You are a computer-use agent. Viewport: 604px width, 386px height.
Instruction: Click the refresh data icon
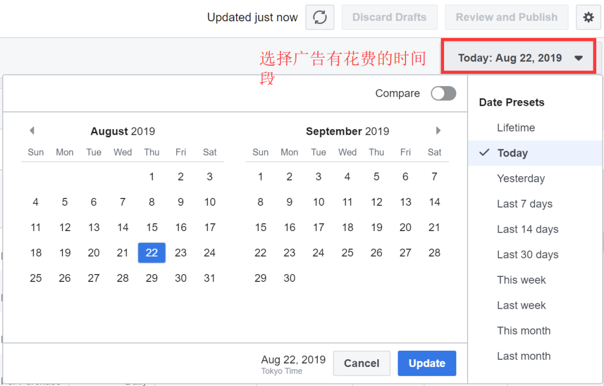tap(320, 17)
